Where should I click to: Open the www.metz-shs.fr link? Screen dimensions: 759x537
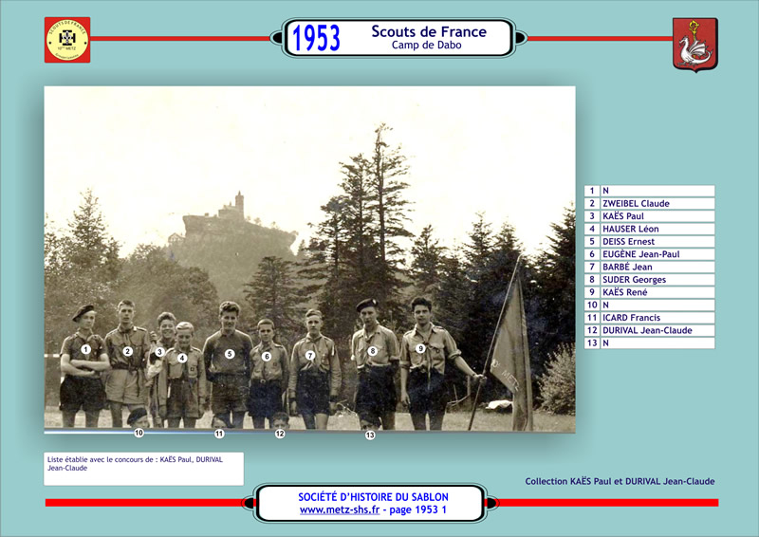(x=340, y=509)
